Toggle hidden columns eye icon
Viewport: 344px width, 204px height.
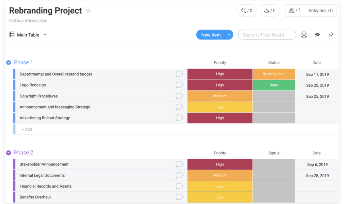317,35
